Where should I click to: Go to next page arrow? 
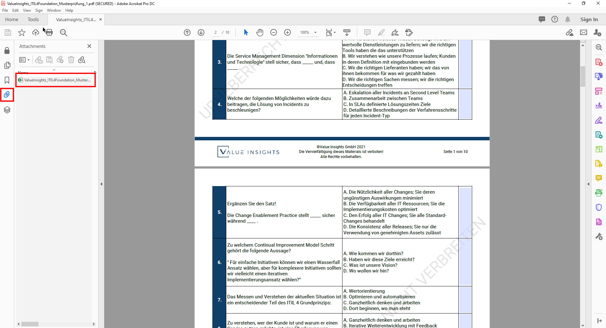pyautogui.click(x=201, y=32)
